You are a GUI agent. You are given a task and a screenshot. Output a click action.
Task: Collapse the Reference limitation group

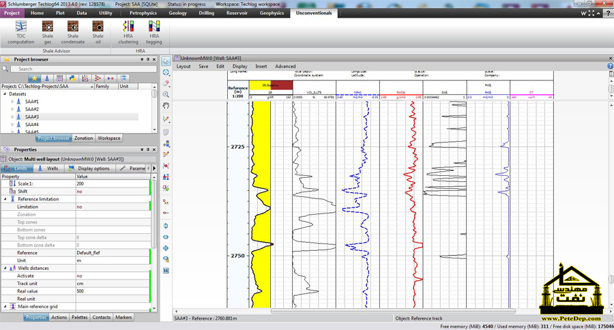[5, 199]
